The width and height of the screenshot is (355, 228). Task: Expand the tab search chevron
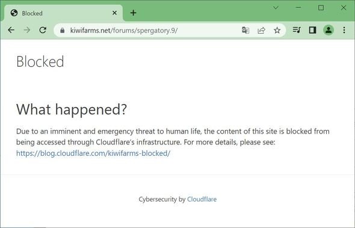276,8
